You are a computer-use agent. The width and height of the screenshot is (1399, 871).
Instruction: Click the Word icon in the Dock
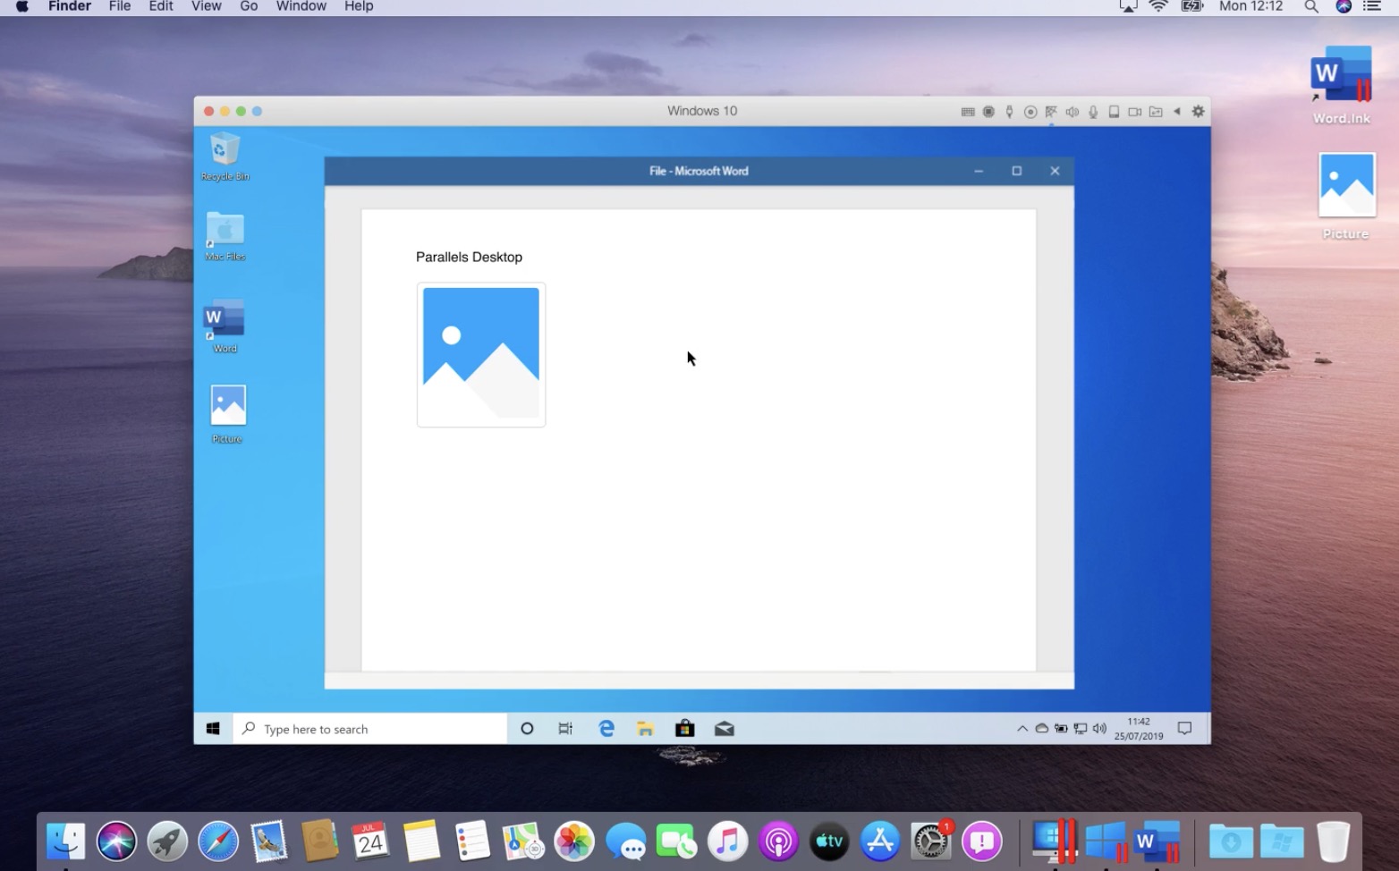(1157, 841)
